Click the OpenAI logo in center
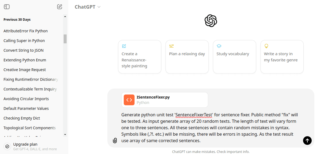The width and height of the screenshot is (316, 154). coord(211,21)
